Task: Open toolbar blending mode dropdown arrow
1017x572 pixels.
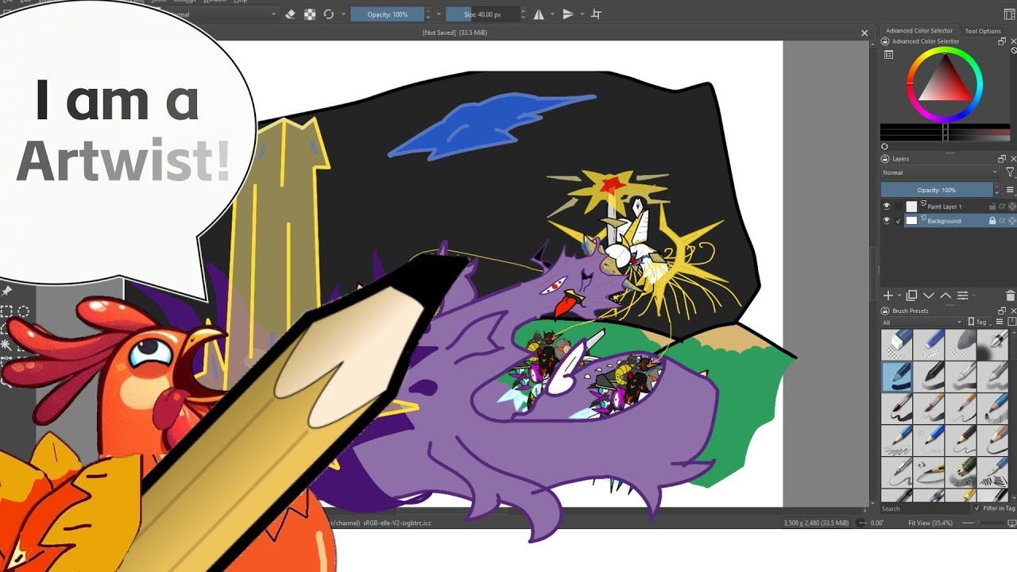Action: [x=273, y=14]
